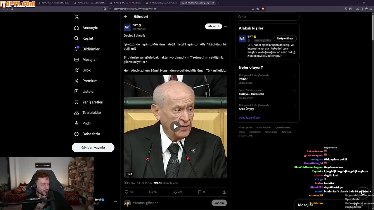Screen dimensions: 374x210
Task: Open more options for Türkiye - Gürcistan trend
Action: click(295, 91)
